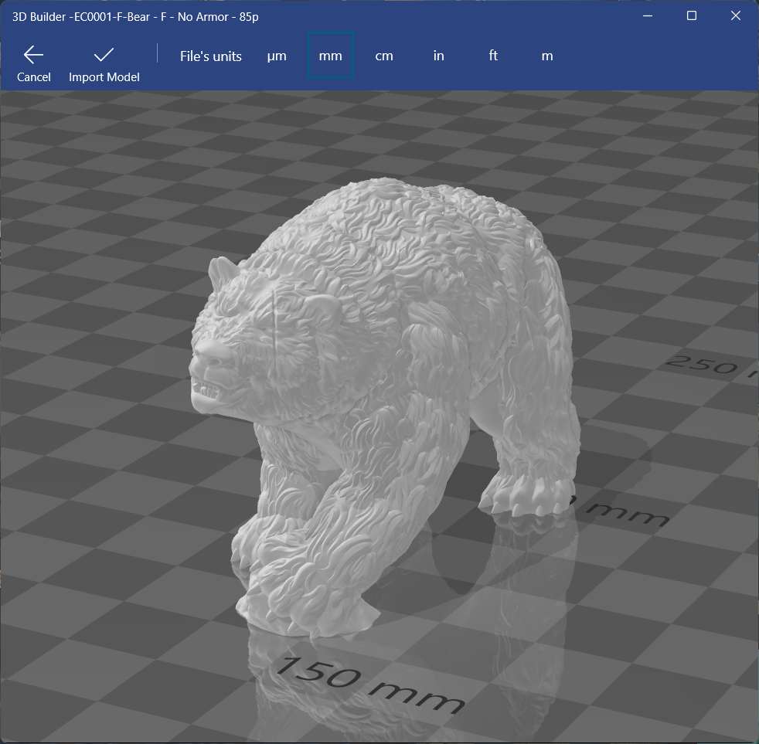Choose feet (ft) as unit

(x=493, y=56)
